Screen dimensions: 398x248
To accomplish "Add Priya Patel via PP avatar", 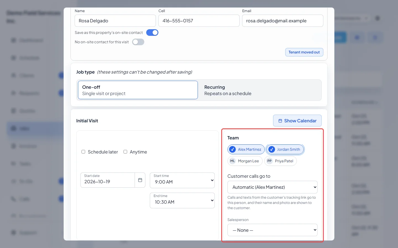I will 269,161.
